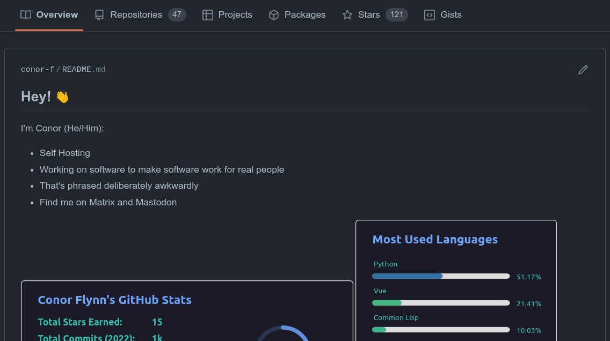Click the Gists code-square icon
Viewport: 610px width, 341px height.
point(430,15)
